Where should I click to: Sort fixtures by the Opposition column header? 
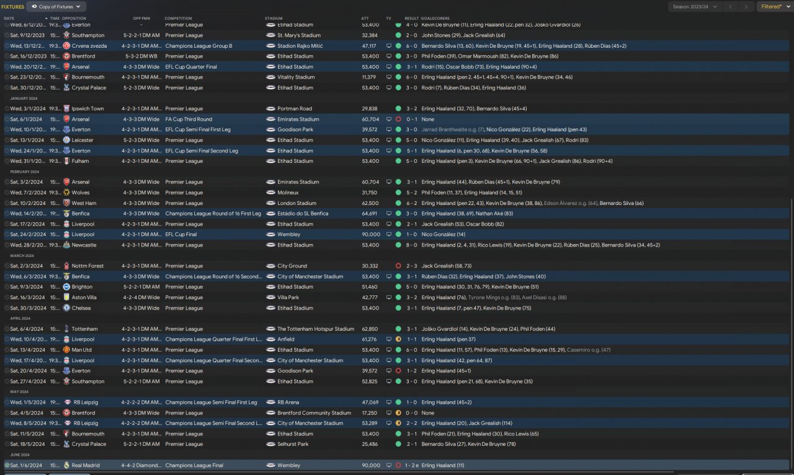pyautogui.click(x=74, y=19)
